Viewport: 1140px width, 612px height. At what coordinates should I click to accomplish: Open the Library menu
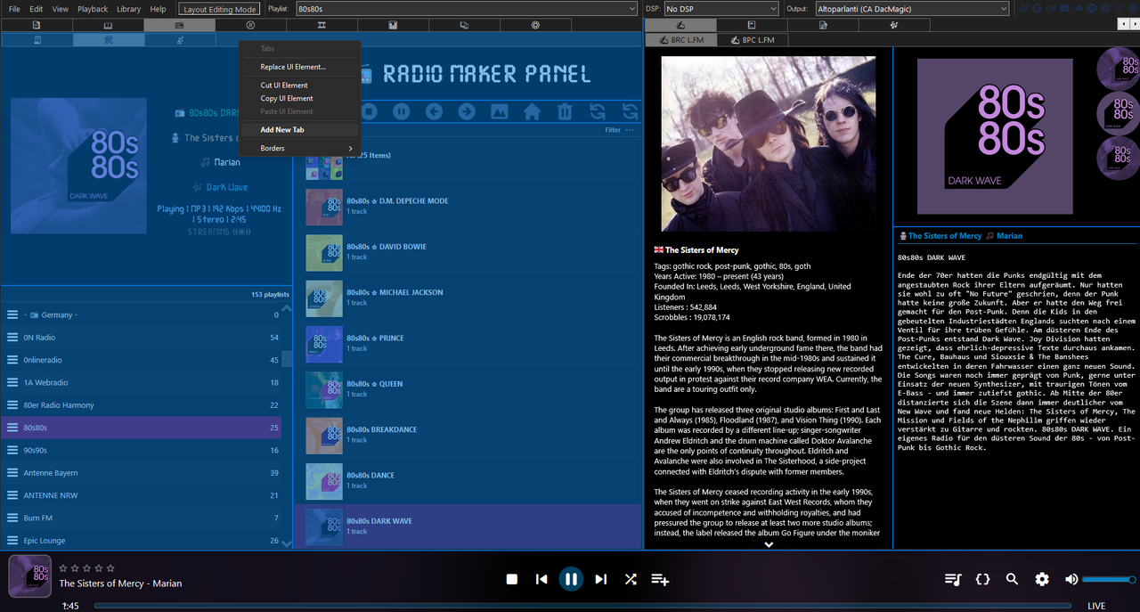pos(128,9)
